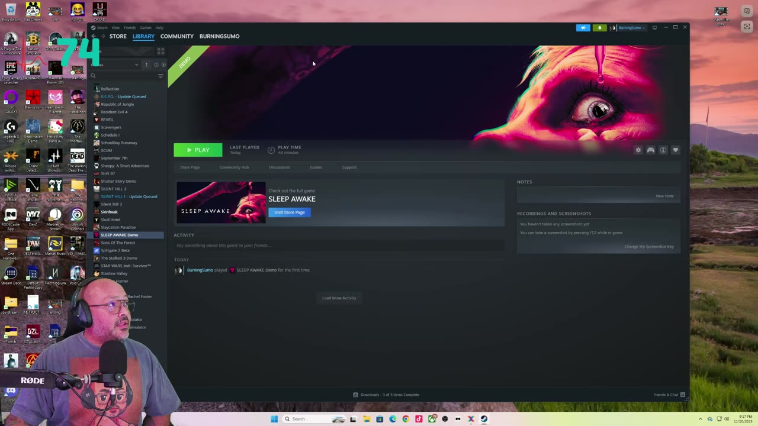Toggle library grid collections view icon

160,51
